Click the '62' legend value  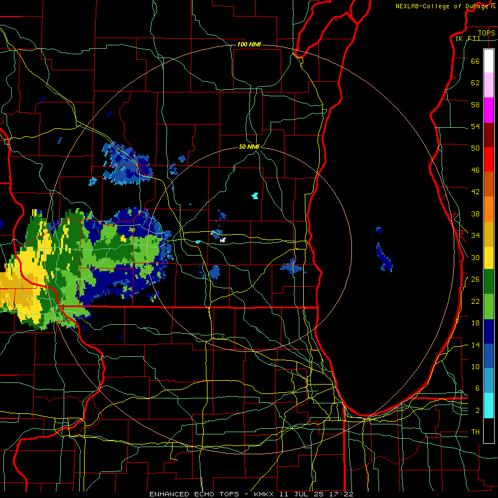[x=475, y=83]
